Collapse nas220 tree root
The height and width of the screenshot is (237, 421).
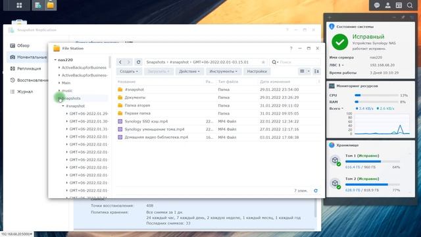(x=55, y=60)
